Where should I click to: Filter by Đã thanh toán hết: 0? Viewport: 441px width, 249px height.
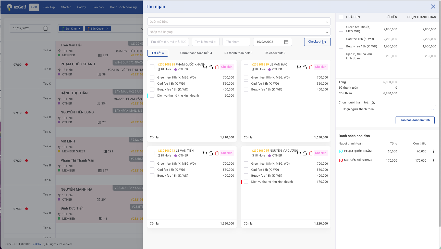coord(238,53)
